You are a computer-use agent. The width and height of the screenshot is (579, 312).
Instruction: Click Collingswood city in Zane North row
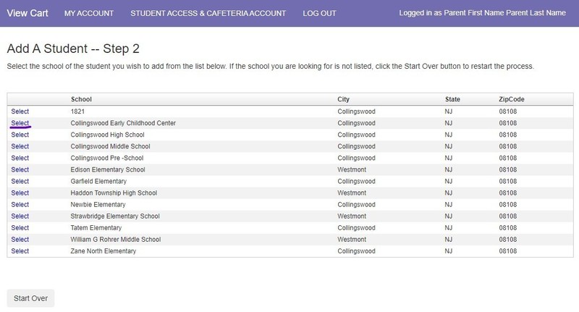coord(356,251)
